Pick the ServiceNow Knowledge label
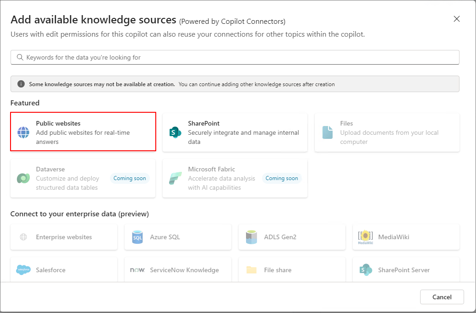476x313 pixels. coord(184,270)
